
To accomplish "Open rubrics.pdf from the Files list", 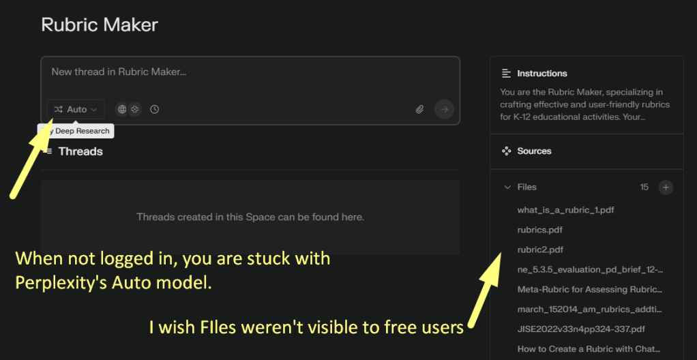I will click(539, 230).
